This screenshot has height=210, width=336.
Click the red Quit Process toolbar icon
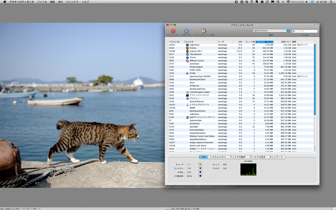pyautogui.click(x=173, y=31)
